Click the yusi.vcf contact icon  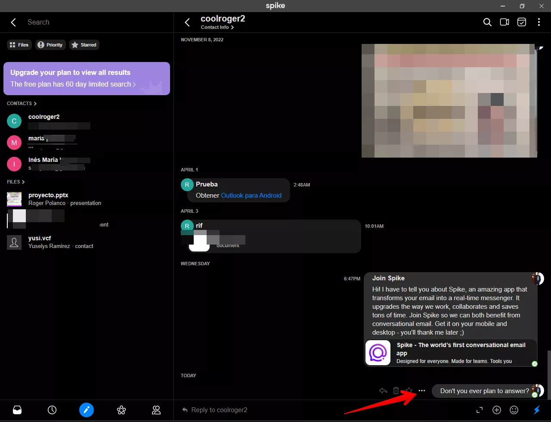[x=14, y=242]
